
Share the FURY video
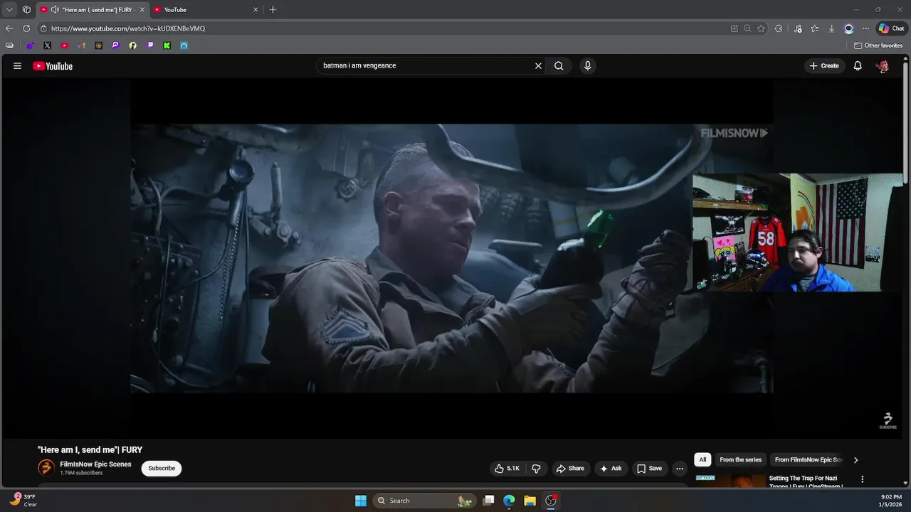[x=570, y=469]
